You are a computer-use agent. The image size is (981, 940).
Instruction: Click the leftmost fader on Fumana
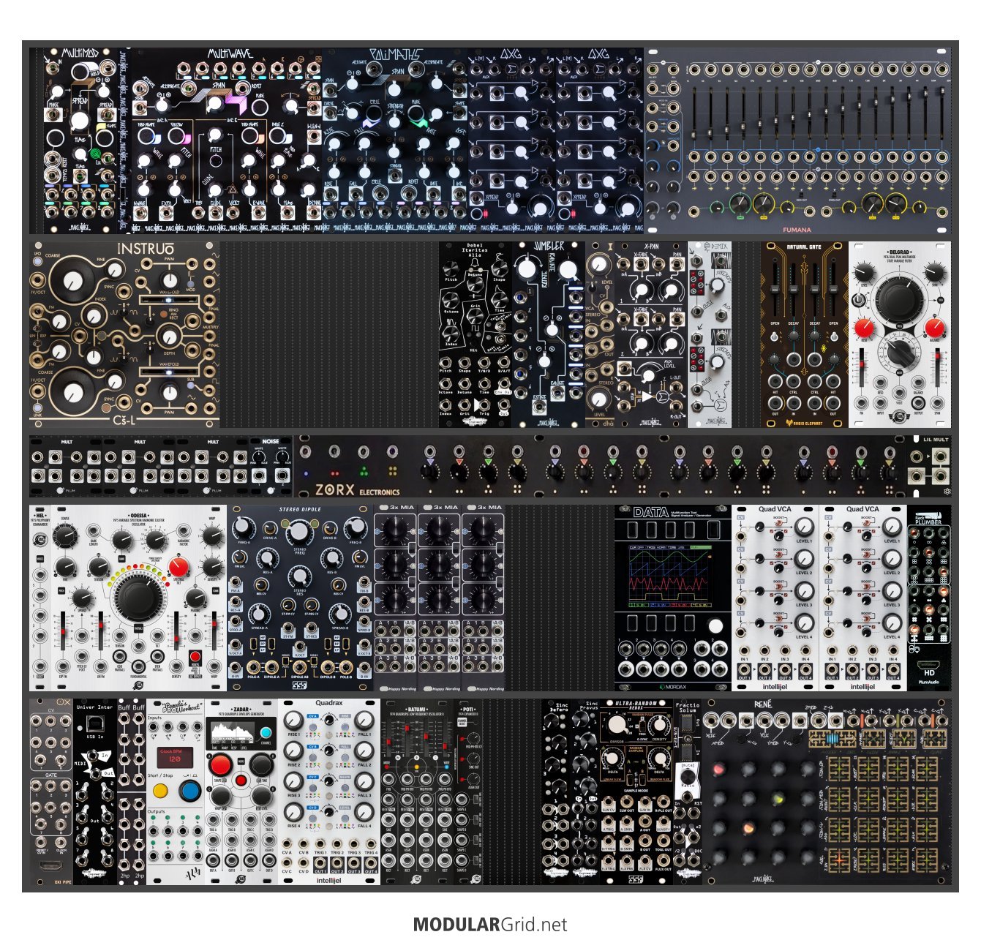coord(696,113)
